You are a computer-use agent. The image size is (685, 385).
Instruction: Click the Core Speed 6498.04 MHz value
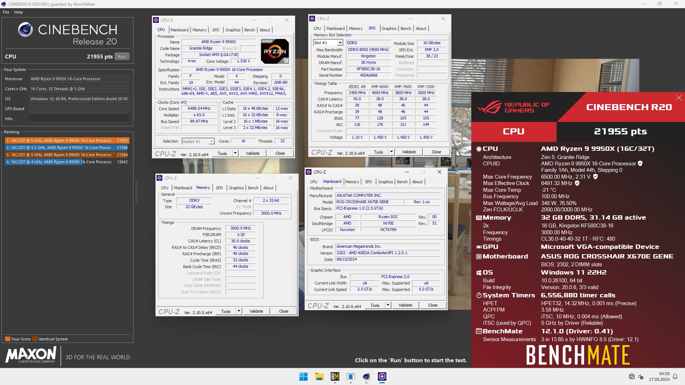click(199, 108)
